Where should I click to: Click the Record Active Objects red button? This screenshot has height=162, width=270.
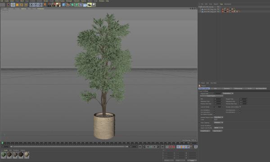click(170, 147)
